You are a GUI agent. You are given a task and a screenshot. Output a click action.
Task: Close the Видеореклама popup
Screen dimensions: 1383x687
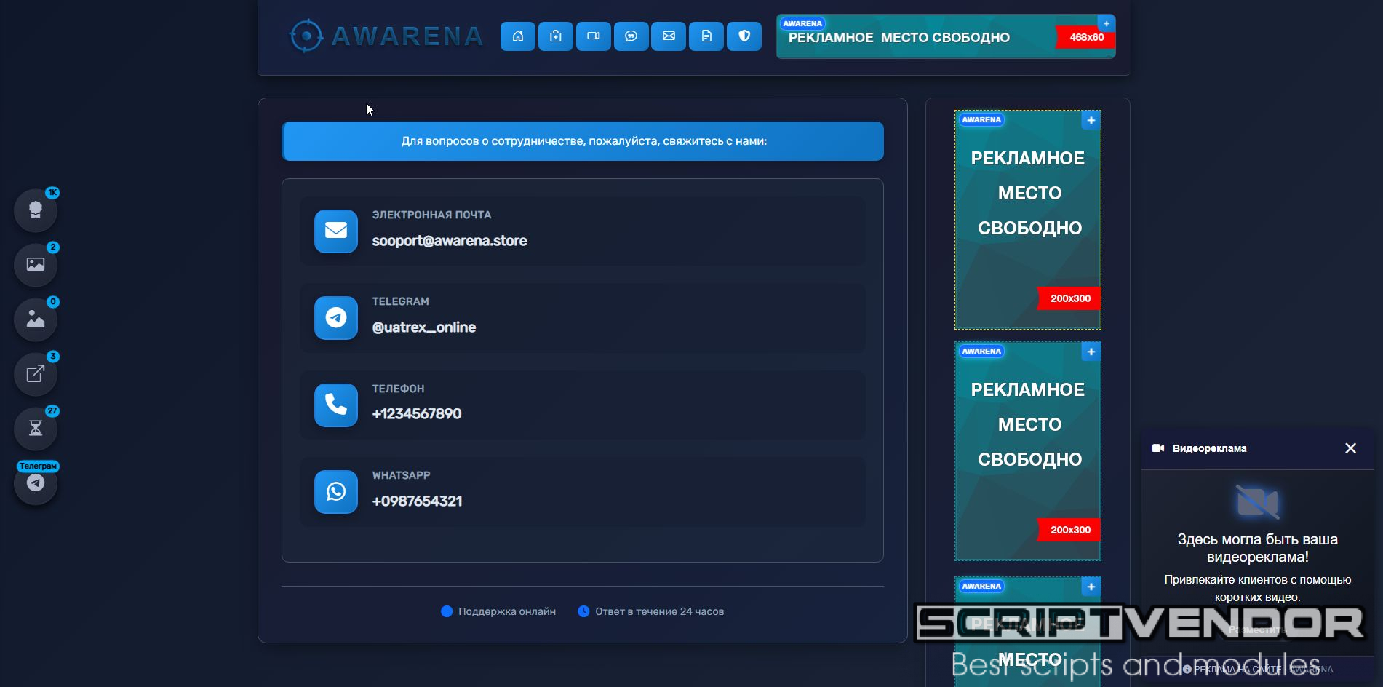1350,448
